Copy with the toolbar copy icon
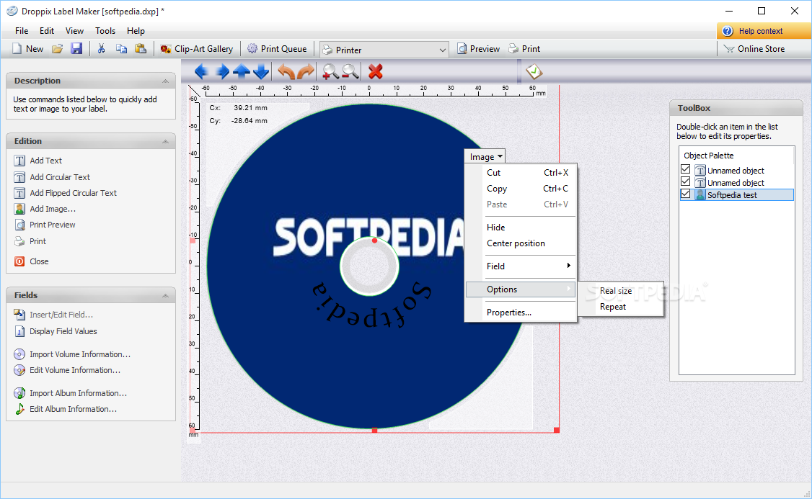The height and width of the screenshot is (499, 812). 121,49
